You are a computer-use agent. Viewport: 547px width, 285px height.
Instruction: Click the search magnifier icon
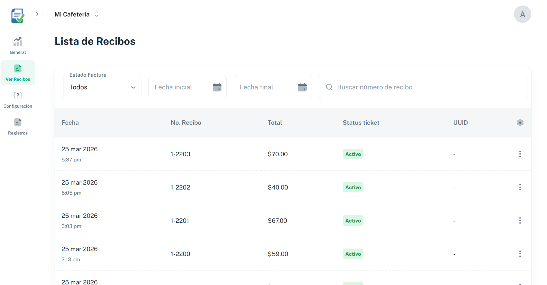coord(329,87)
